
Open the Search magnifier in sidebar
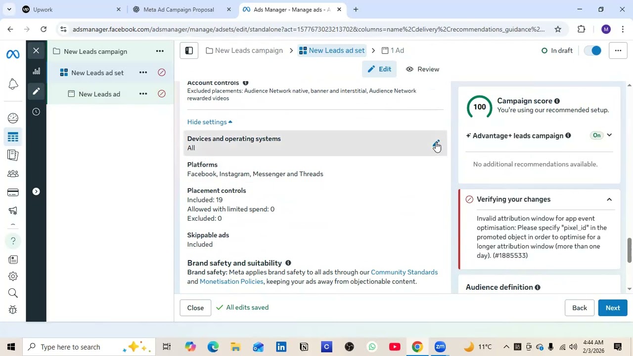click(x=13, y=293)
